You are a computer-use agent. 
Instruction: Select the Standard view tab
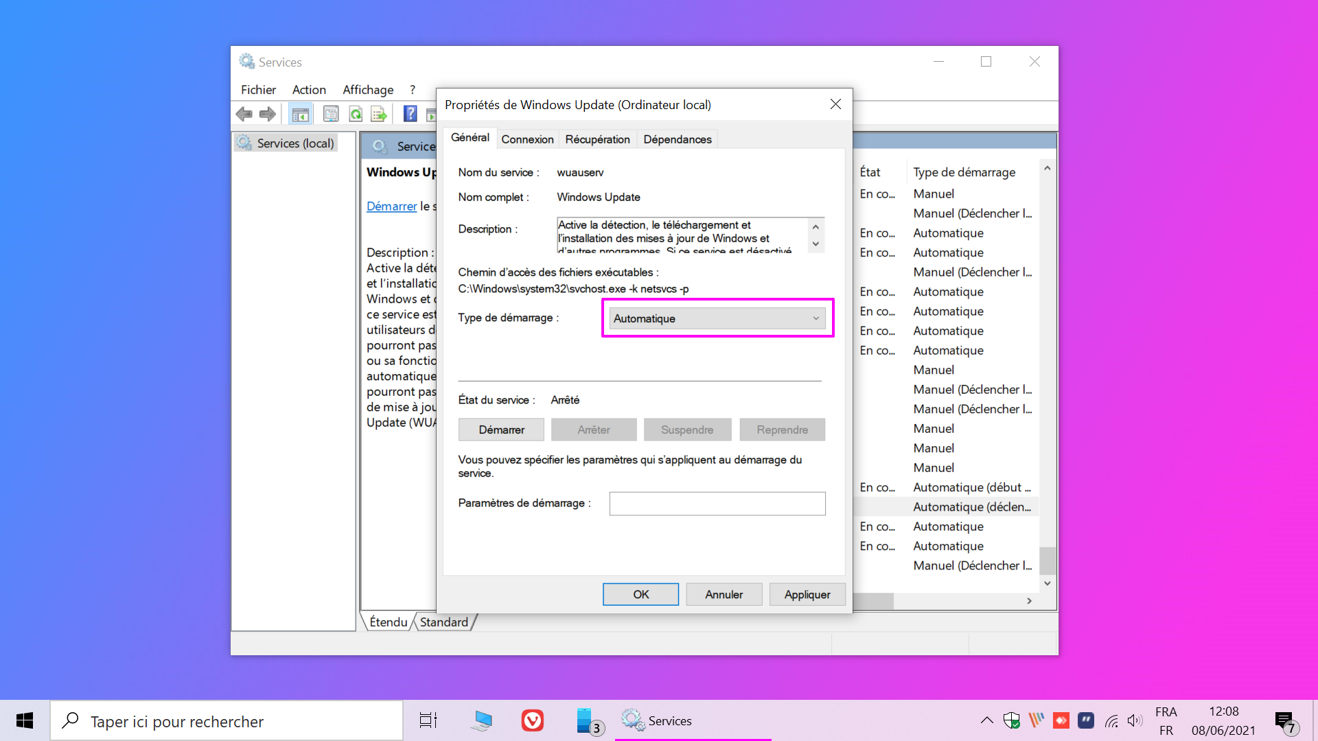tap(444, 622)
